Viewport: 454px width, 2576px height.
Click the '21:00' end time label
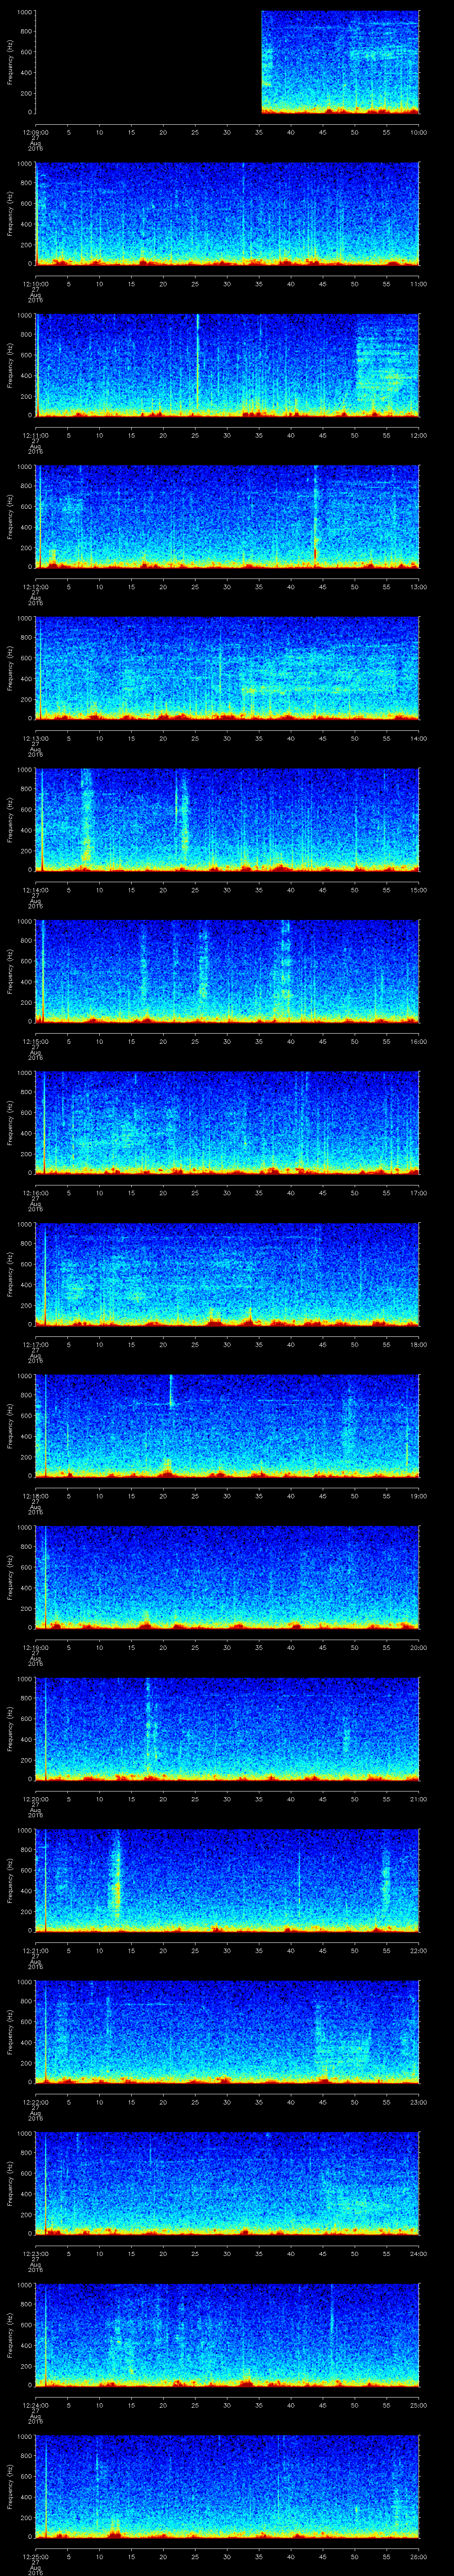[x=419, y=1799]
